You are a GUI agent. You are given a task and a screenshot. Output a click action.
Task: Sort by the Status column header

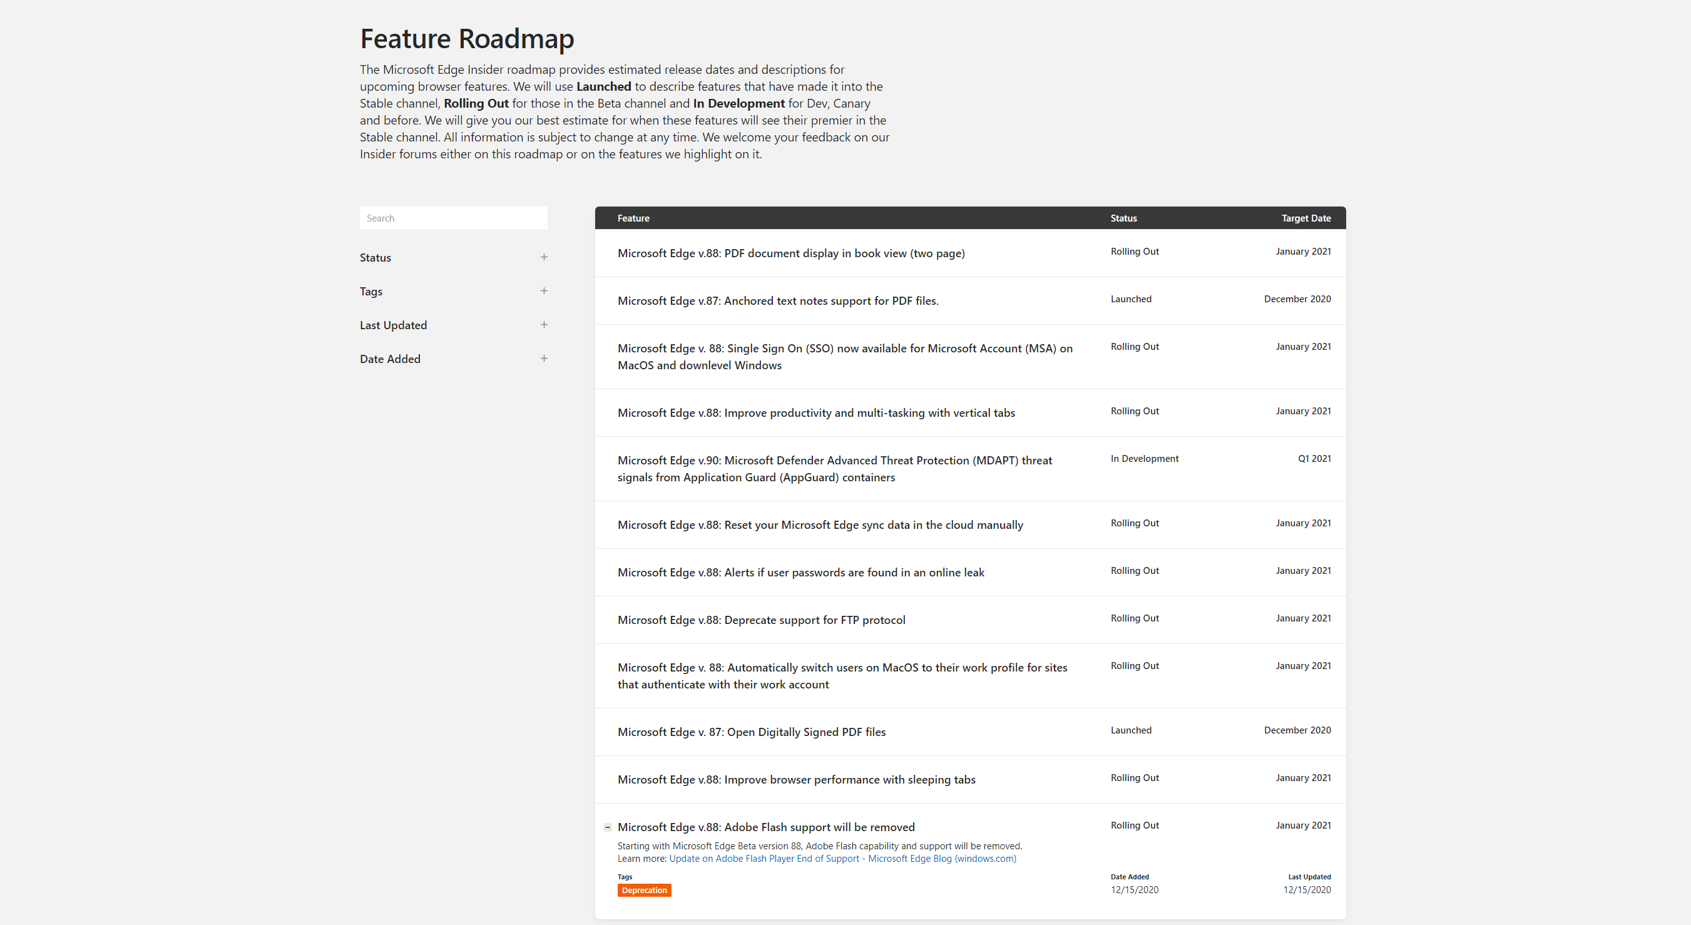click(1123, 218)
